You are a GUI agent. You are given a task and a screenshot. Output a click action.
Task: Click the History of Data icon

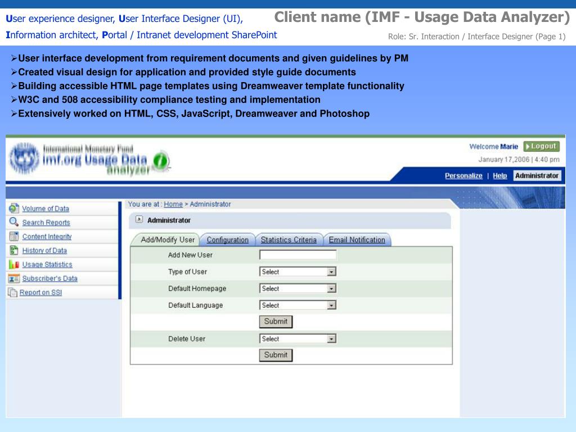(x=14, y=250)
